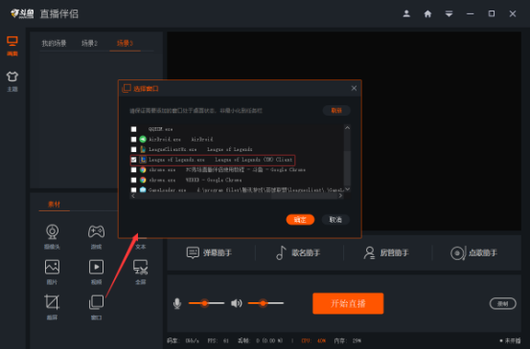Adjust the microphone volume slider
Viewport: 530px width, 349px height.
click(x=206, y=303)
